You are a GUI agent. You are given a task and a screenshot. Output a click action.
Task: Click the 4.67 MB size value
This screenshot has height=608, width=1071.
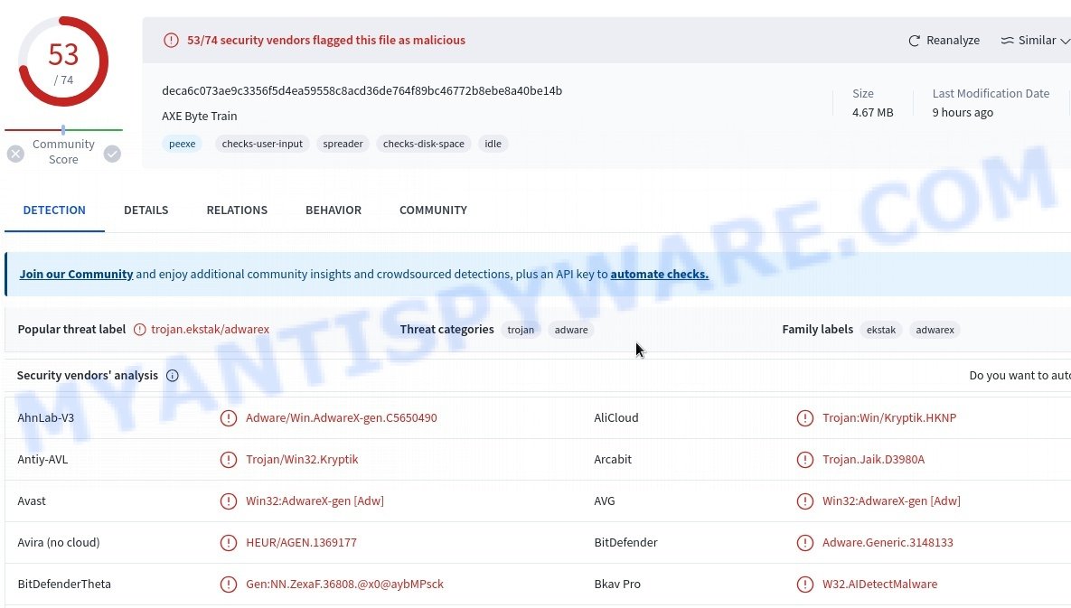pyautogui.click(x=873, y=113)
